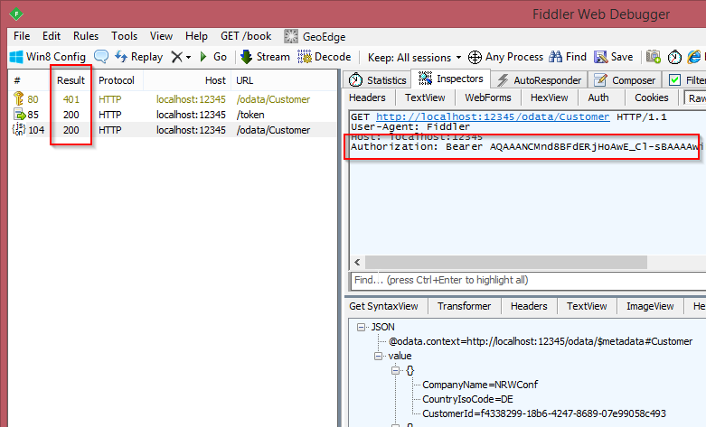Click GET /book menu item

(246, 36)
